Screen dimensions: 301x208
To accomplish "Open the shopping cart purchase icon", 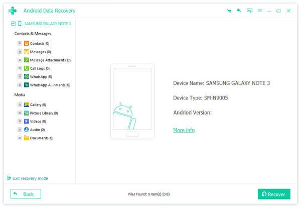I will pyautogui.click(x=229, y=11).
